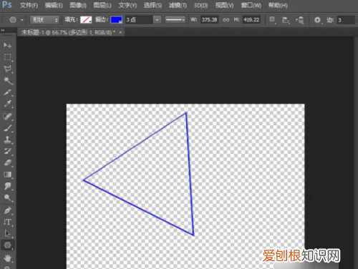The height and width of the screenshot is (269, 358).
Task: Click the Photoshop Ps logo
Action: pos(7,4)
